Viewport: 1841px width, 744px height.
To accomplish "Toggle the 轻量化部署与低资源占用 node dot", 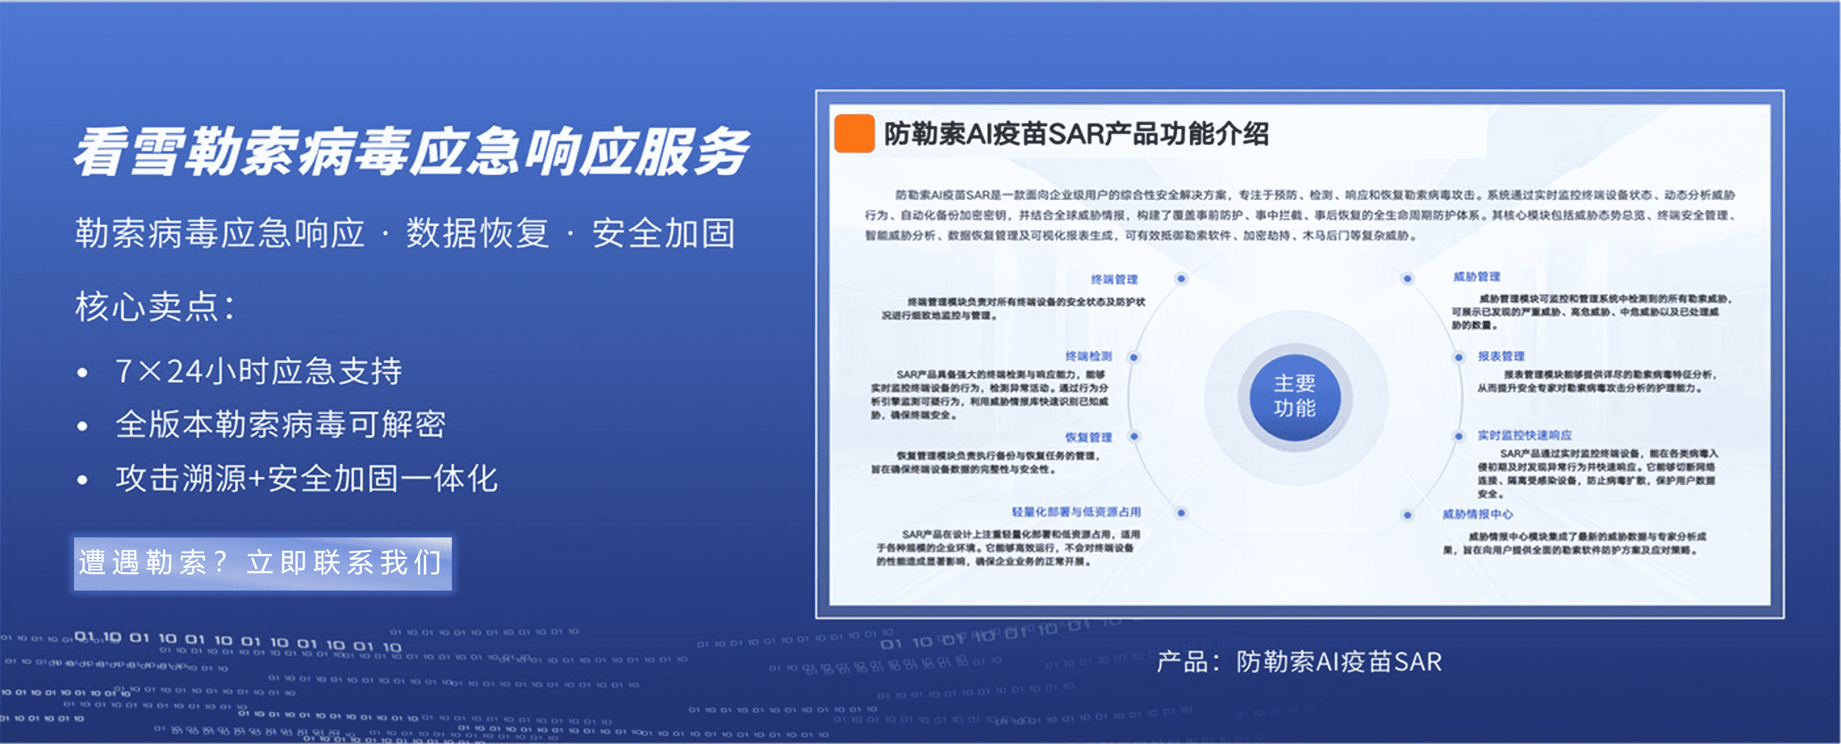I will coord(1181,514).
